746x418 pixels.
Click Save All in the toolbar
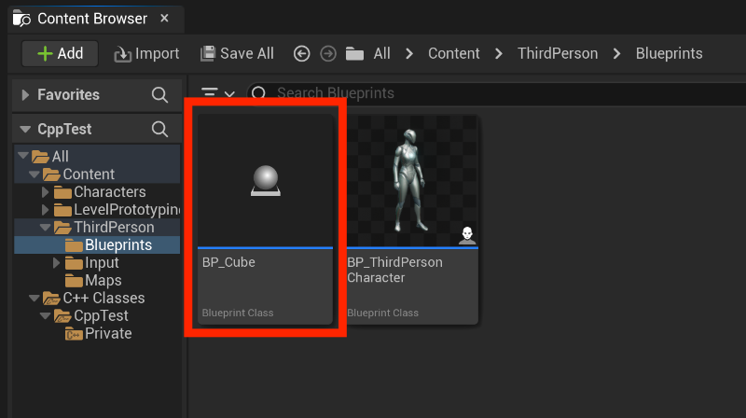237,53
